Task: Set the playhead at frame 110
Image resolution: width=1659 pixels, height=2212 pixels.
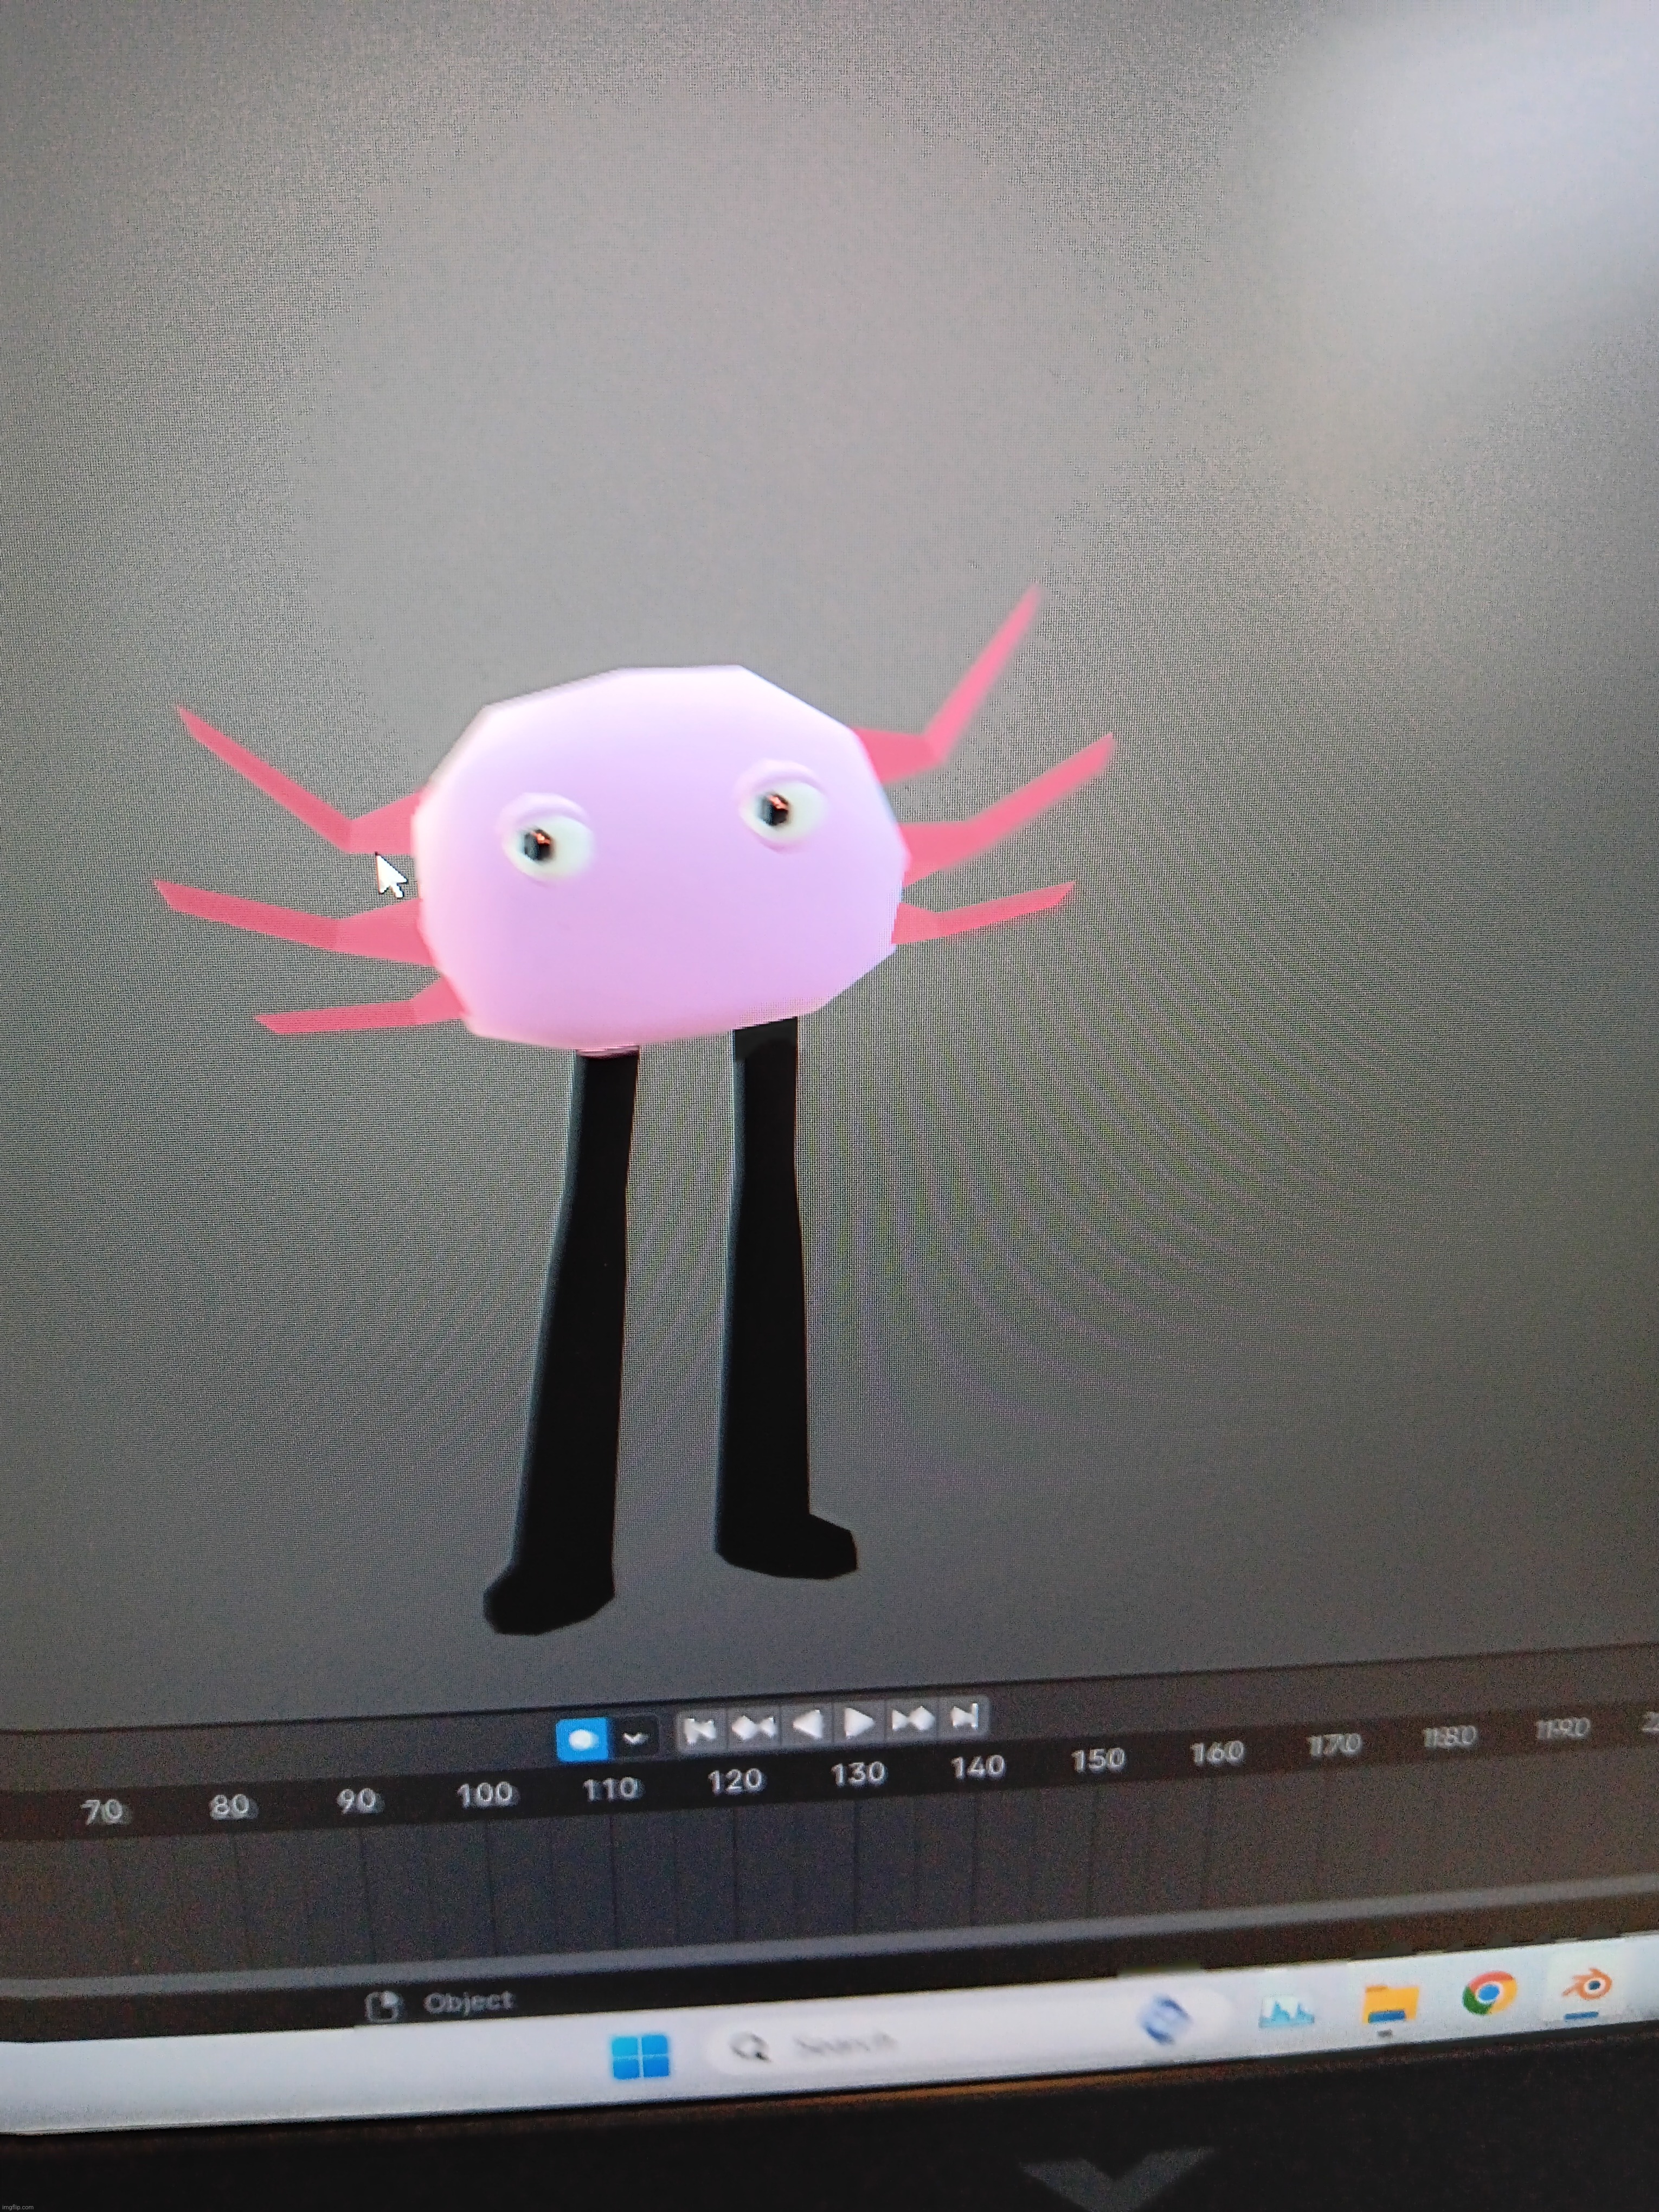Action: [x=610, y=1787]
